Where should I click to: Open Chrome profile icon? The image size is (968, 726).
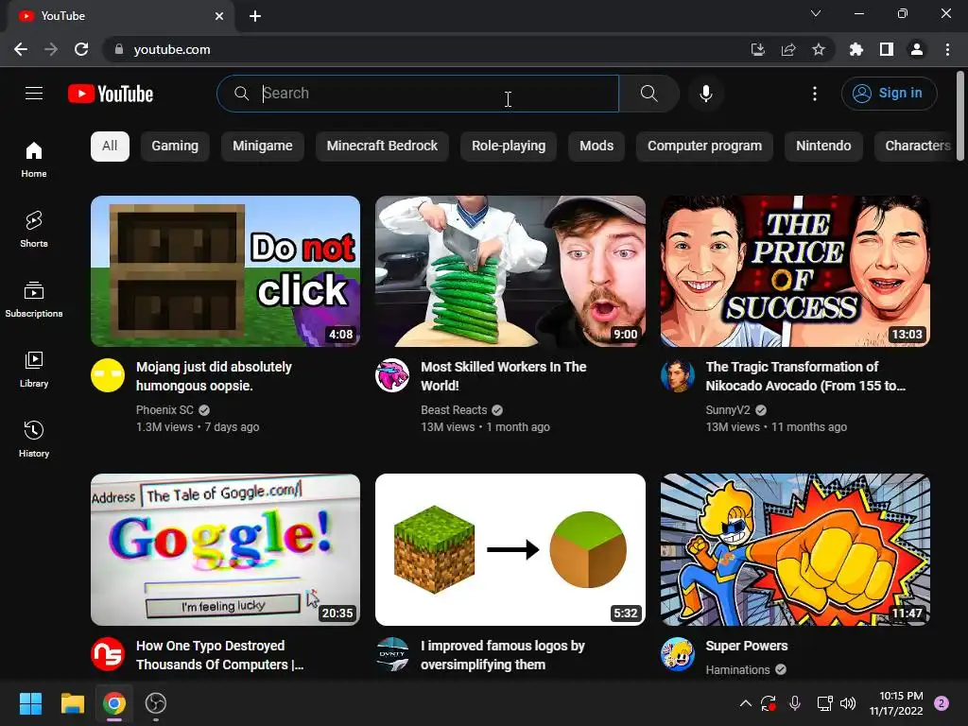917,49
